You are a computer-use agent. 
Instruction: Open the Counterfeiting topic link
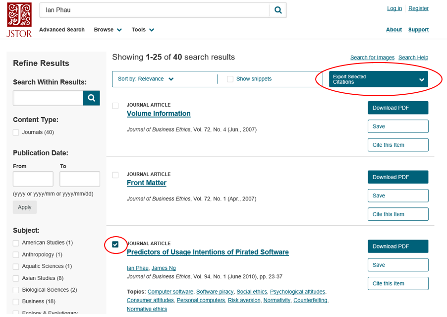click(x=310, y=301)
